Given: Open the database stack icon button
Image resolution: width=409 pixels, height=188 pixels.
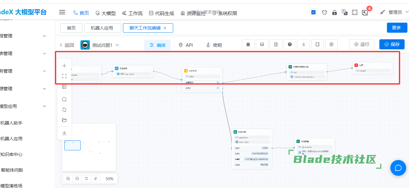Looking at the screenshot, I should (x=262, y=45).
